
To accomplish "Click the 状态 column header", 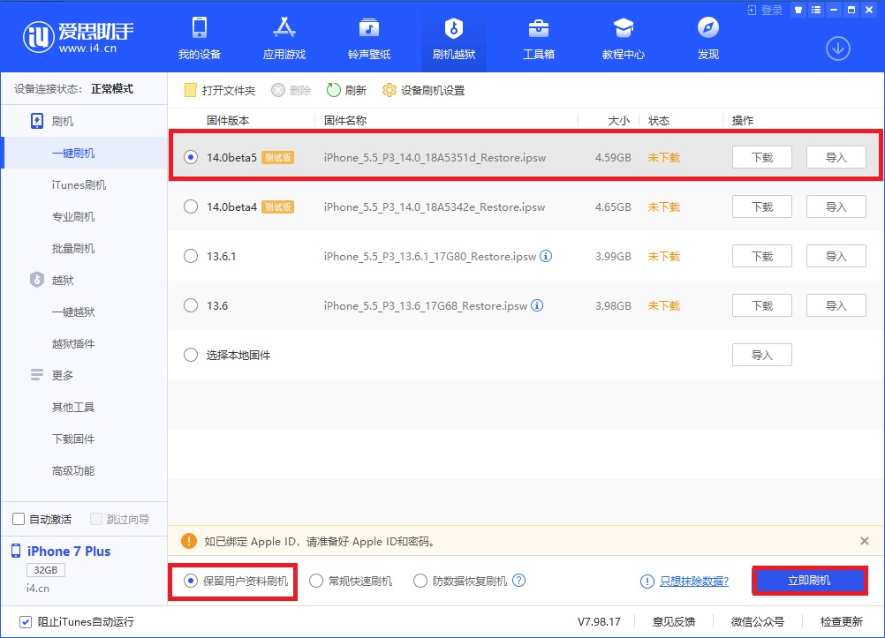I will (x=659, y=121).
